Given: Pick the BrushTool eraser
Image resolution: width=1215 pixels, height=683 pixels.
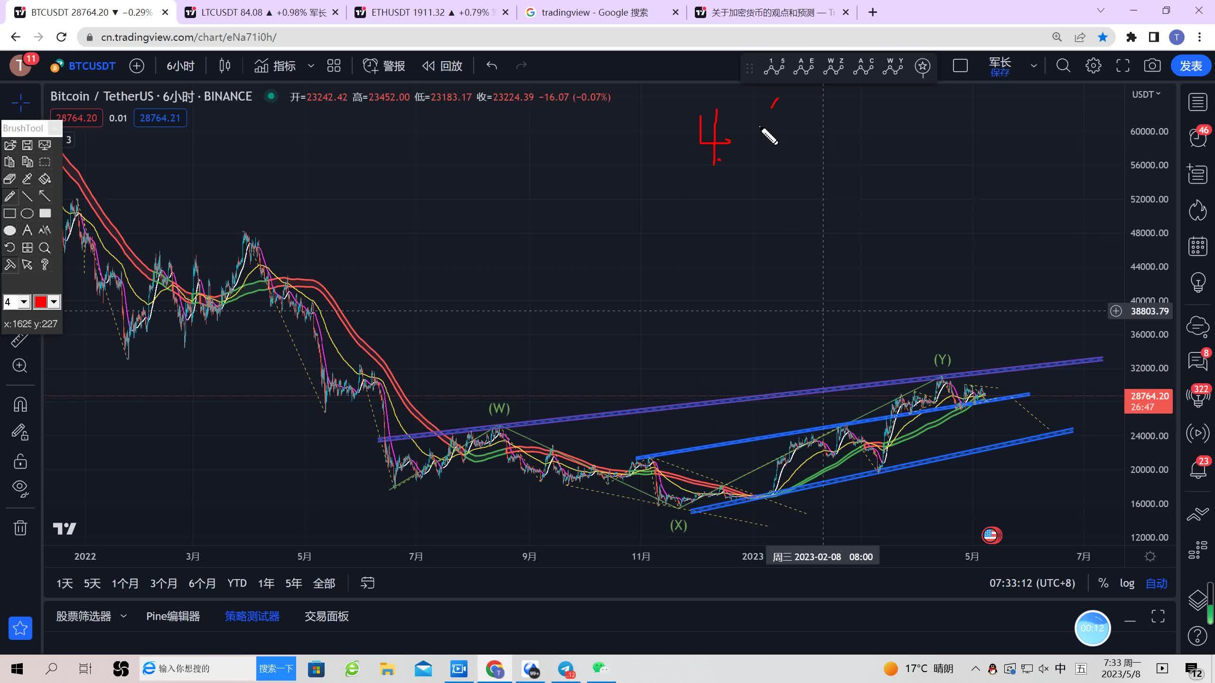Looking at the screenshot, I should click(x=10, y=179).
